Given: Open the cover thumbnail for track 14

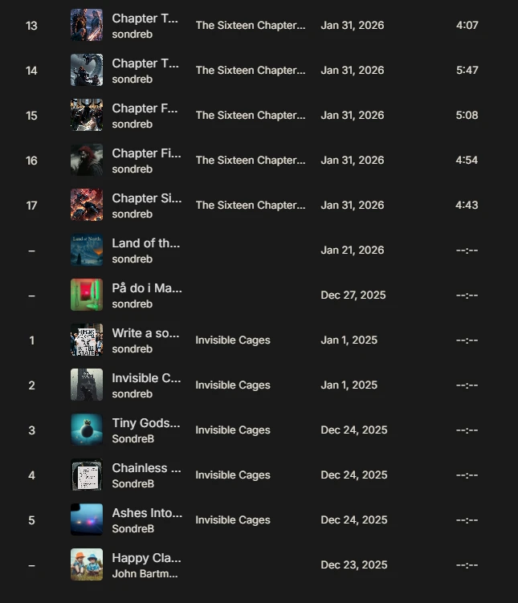Looking at the screenshot, I should (x=86, y=70).
